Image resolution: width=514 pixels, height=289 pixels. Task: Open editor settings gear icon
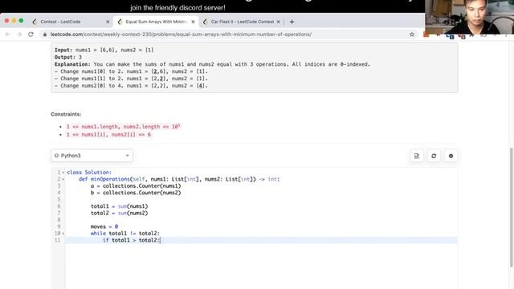[451, 156]
